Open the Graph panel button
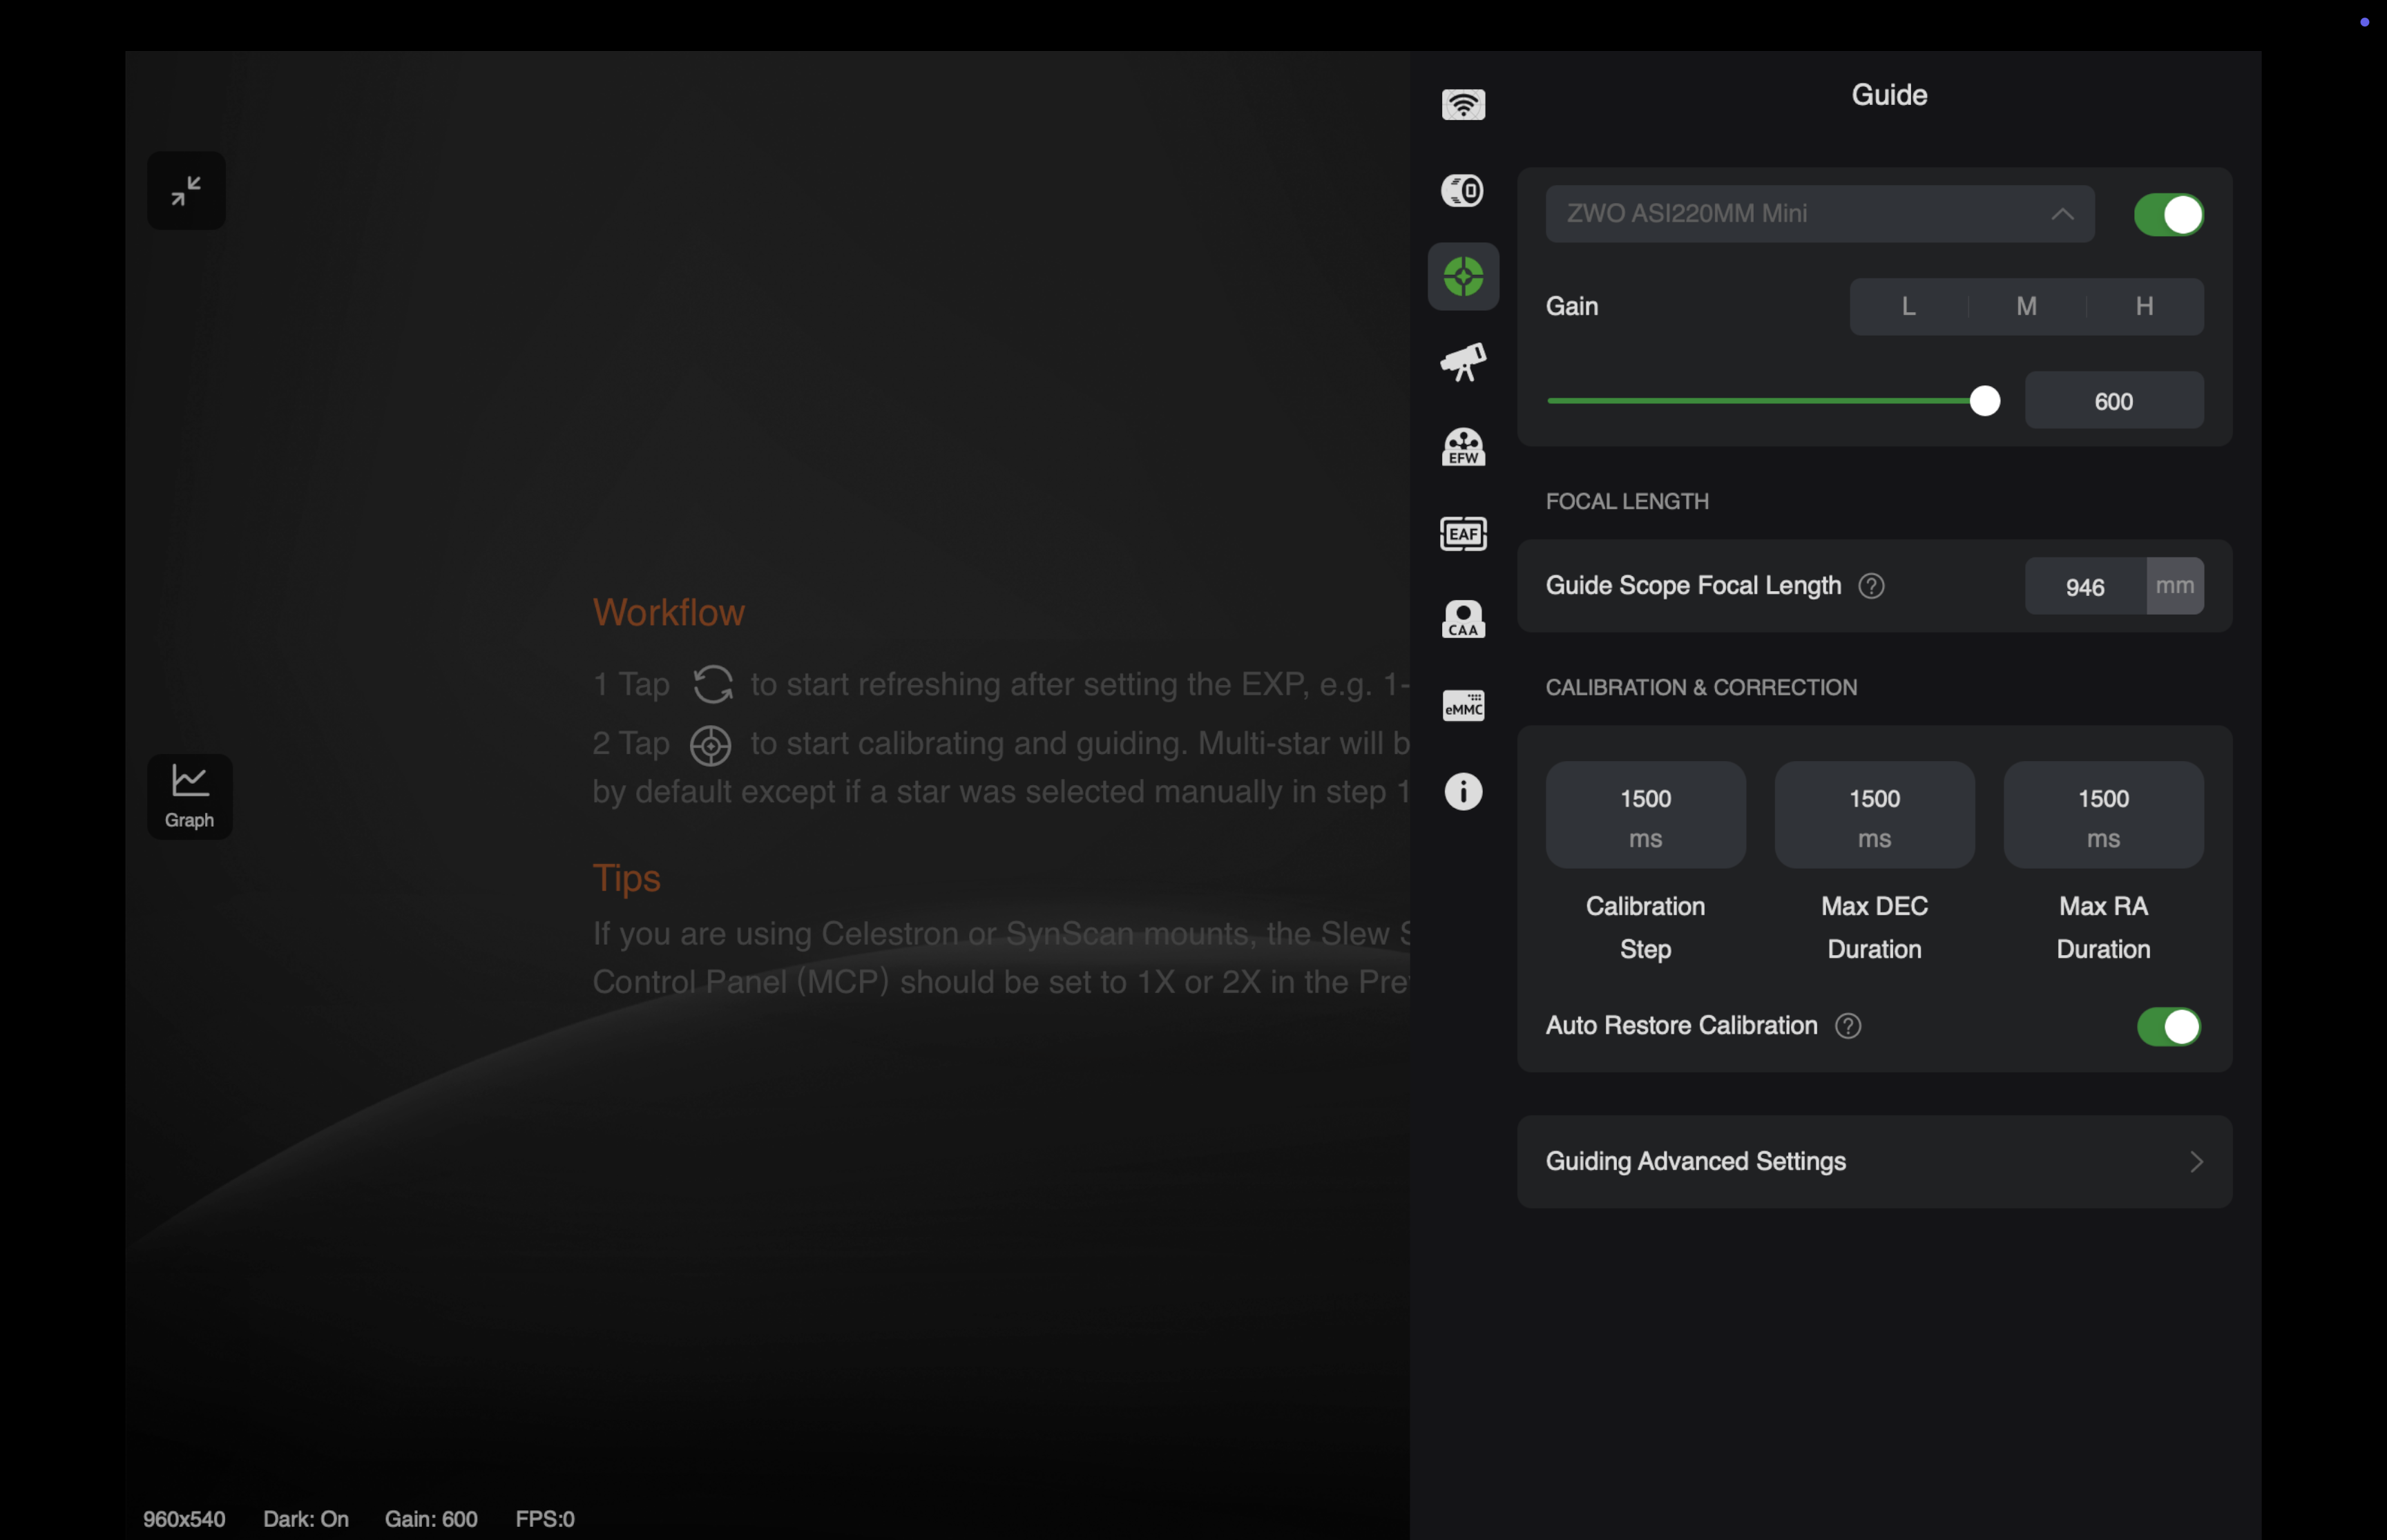The height and width of the screenshot is (1540, 2387). coord(190,796)
